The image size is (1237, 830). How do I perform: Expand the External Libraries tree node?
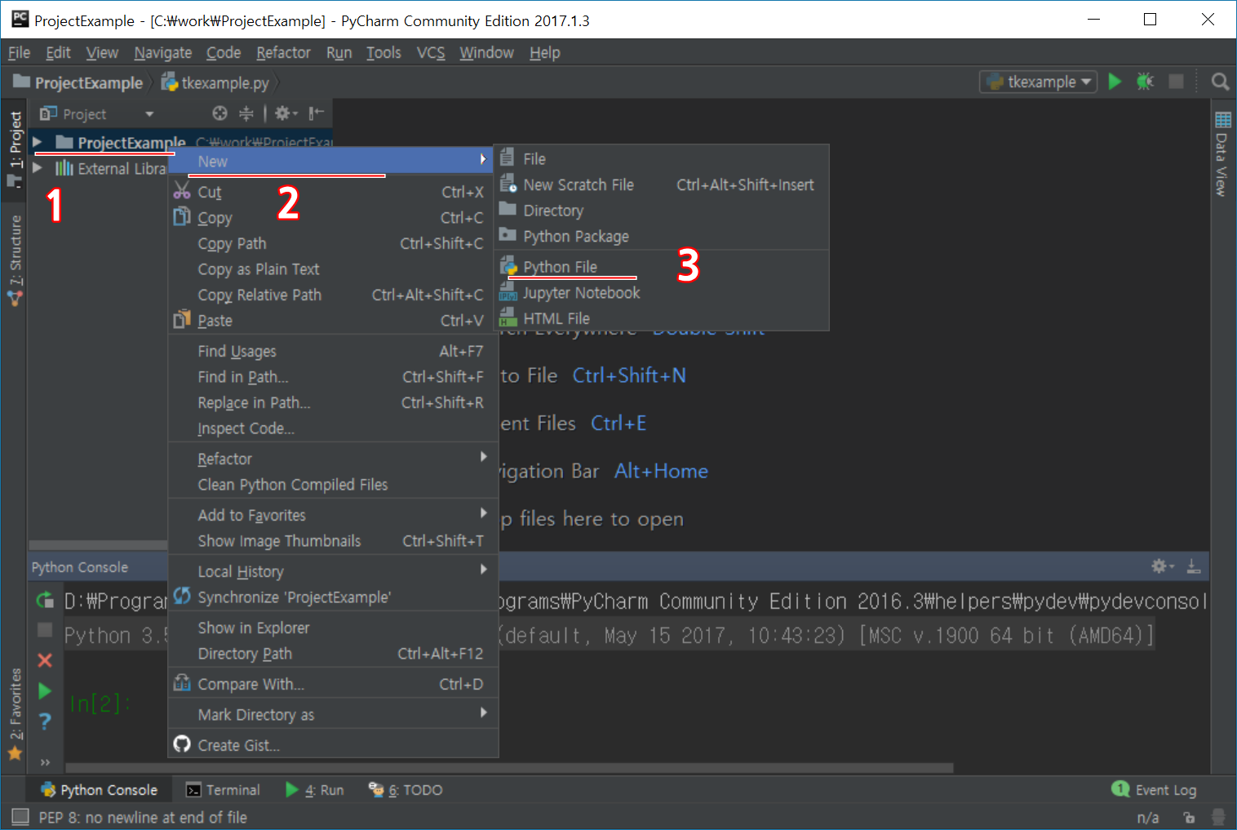[38, 168]
